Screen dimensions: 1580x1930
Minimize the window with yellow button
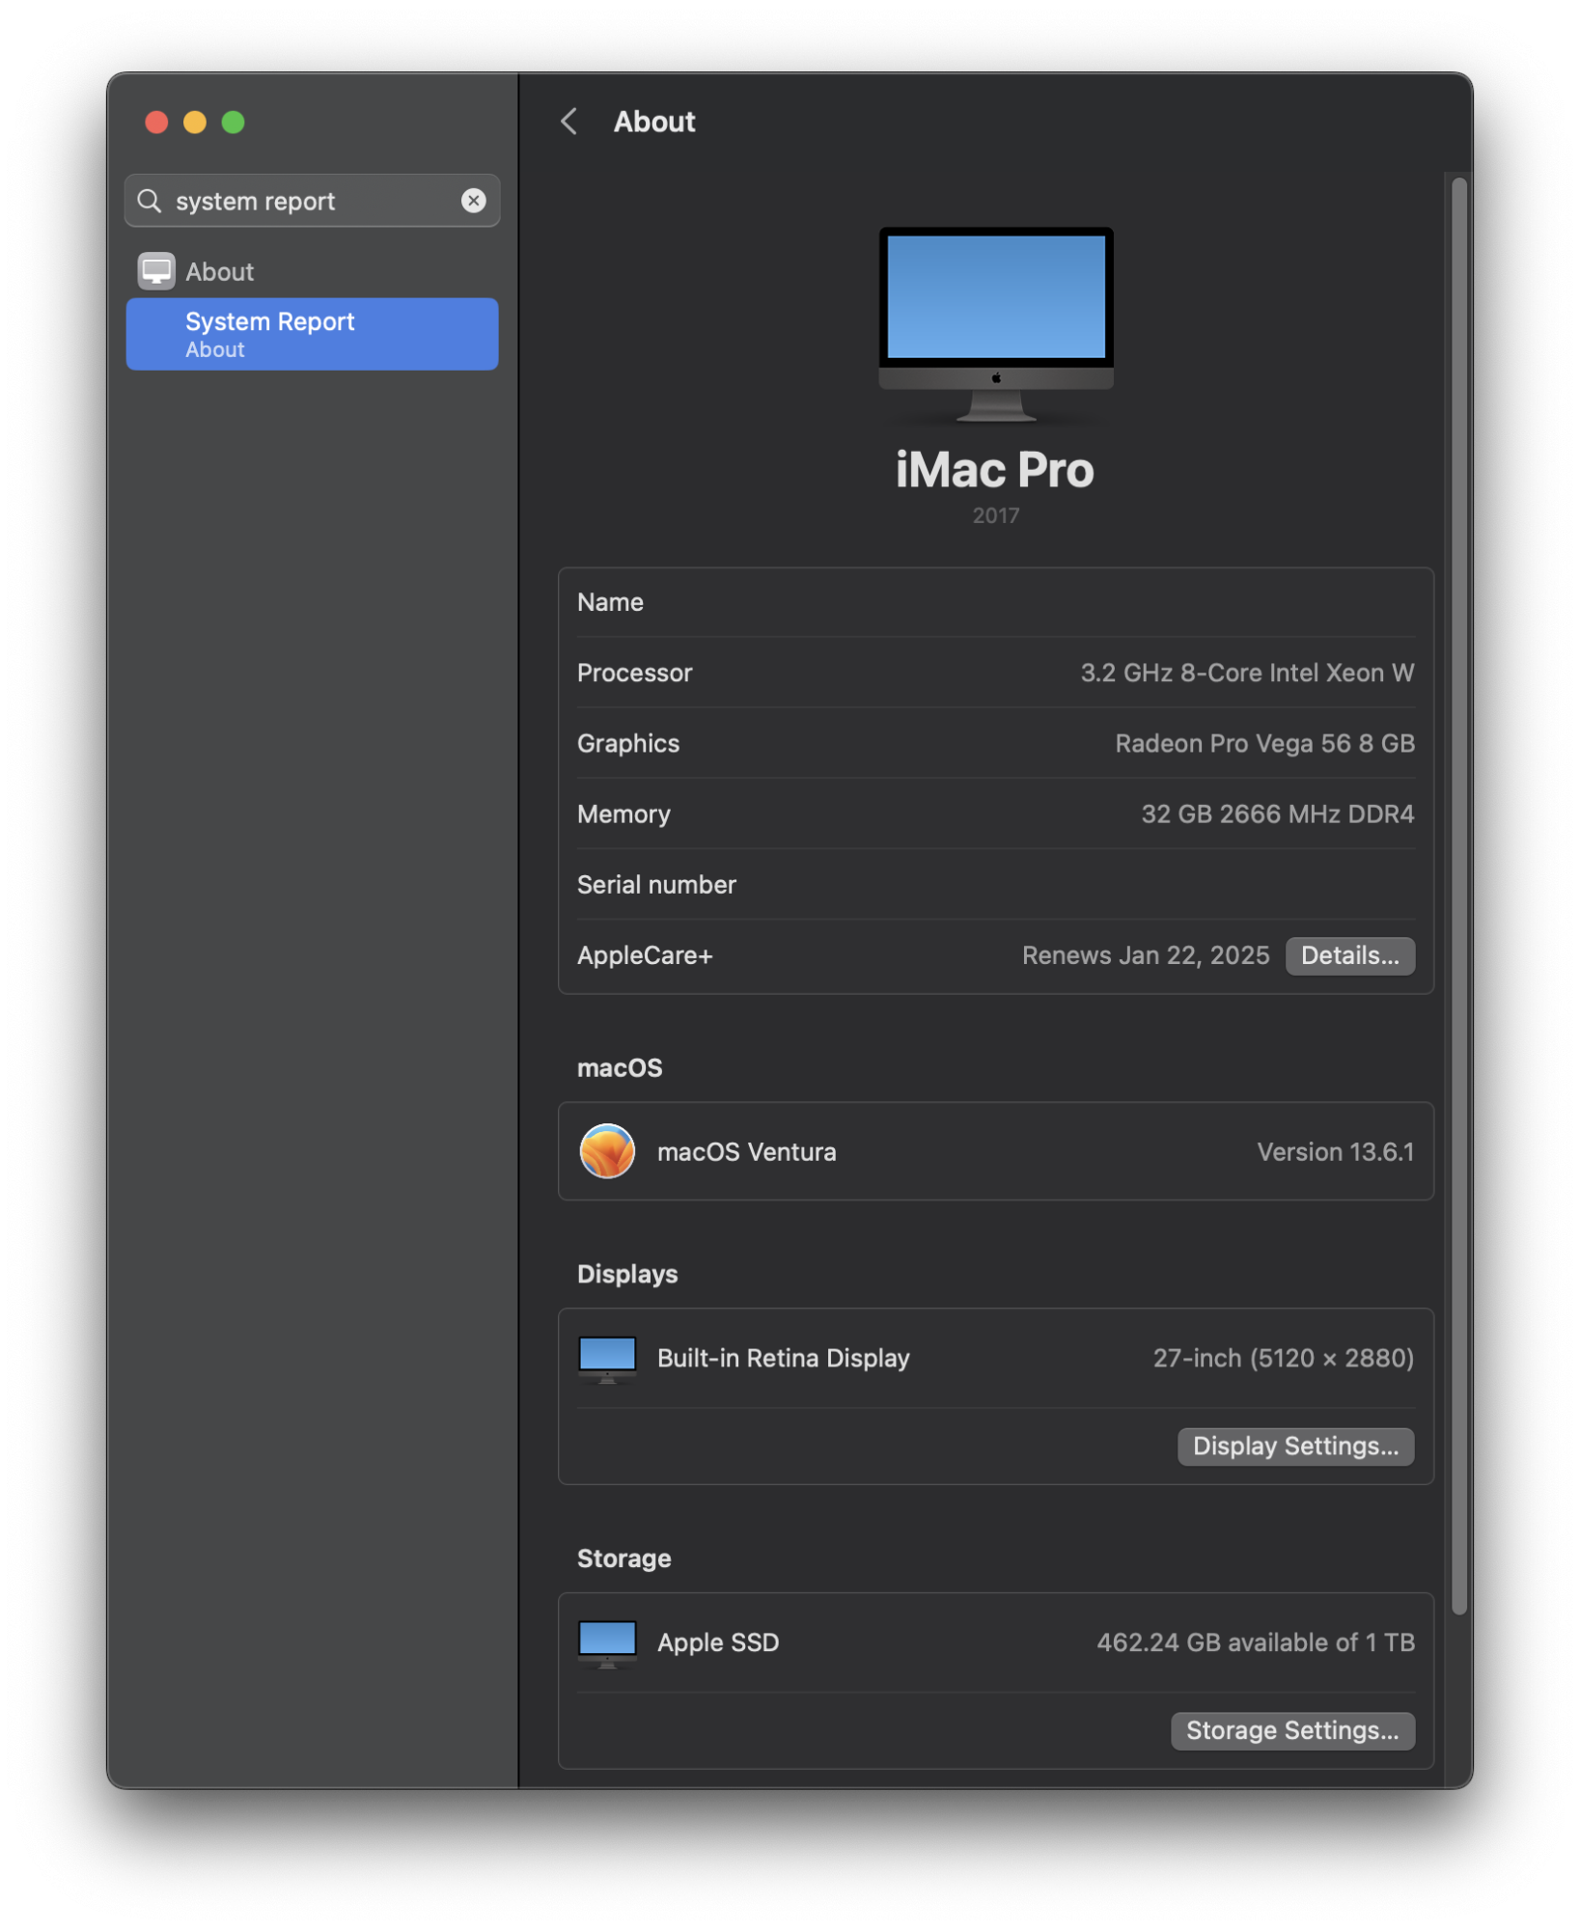coord(195,123)
